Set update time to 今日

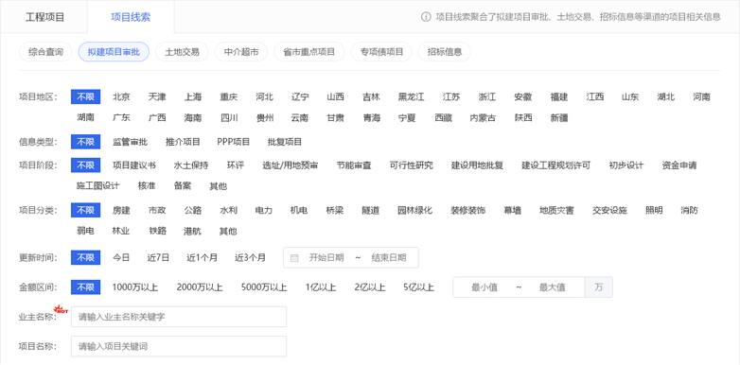coord(121,257)
